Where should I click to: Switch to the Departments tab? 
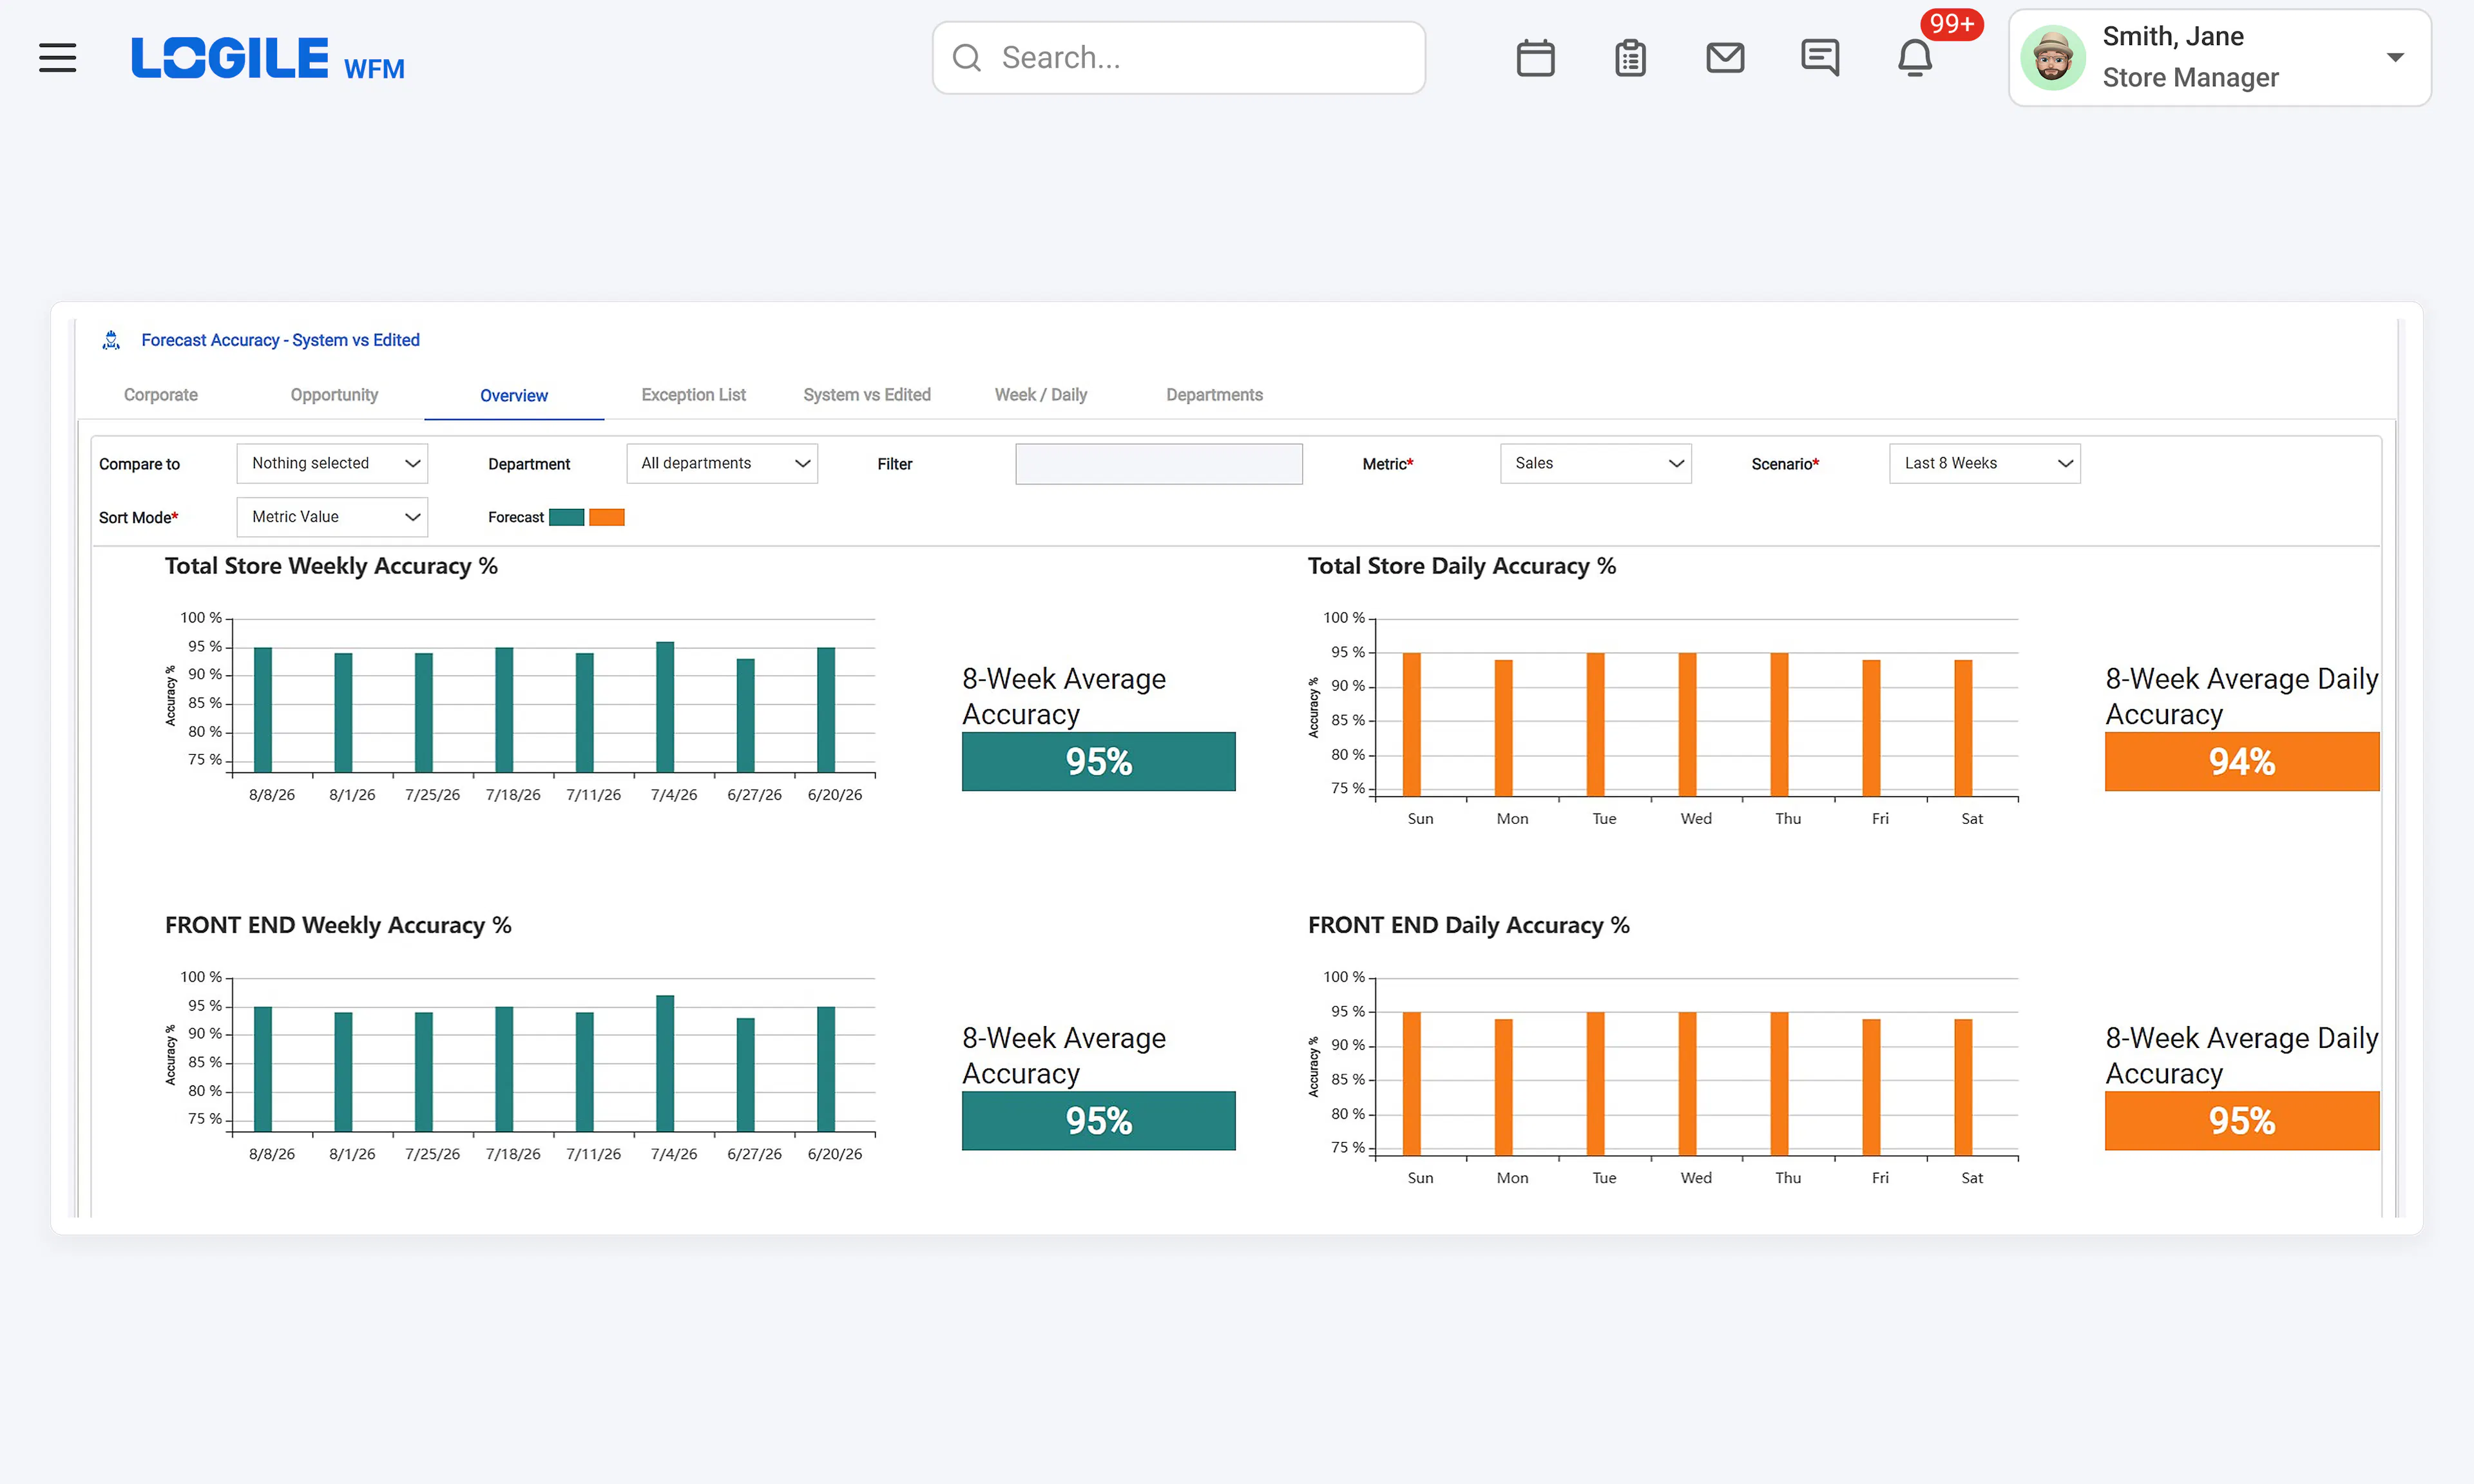[x=1214, y=395]
